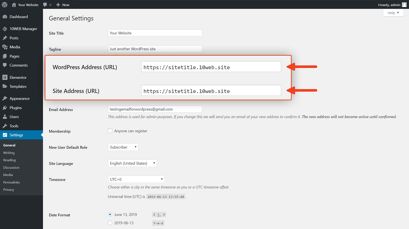The width and height of the screenshot is (409, 229).
Task: Click the Plugins plug icon
Action: click(5, 108)
